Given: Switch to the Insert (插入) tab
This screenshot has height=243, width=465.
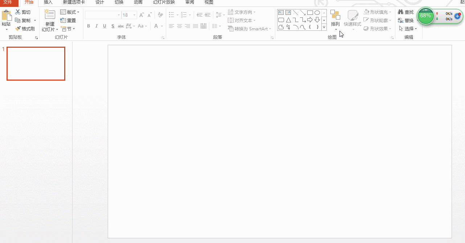Looking at the screenshot, I should click(48, 2).
